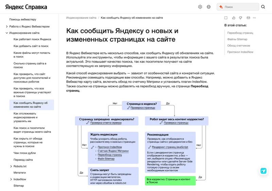
Task: Click the envelope feedback icon
Action: pos(249,18)
